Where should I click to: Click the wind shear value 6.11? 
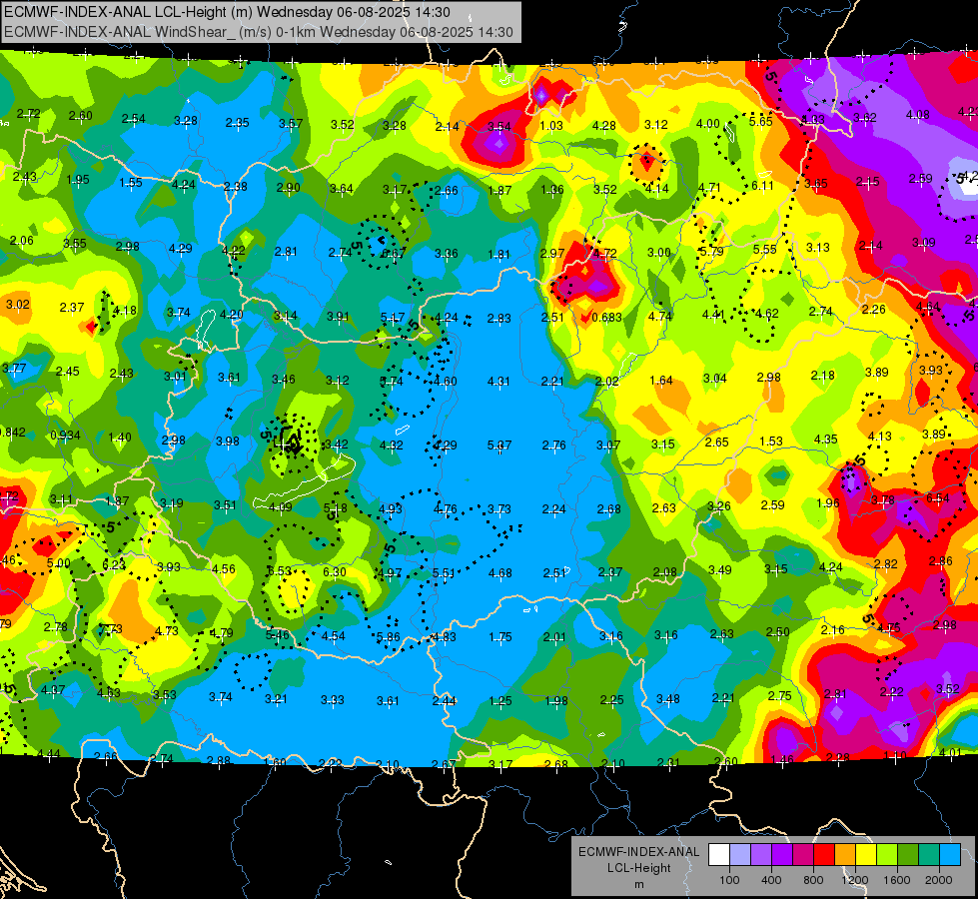point(763,185)
